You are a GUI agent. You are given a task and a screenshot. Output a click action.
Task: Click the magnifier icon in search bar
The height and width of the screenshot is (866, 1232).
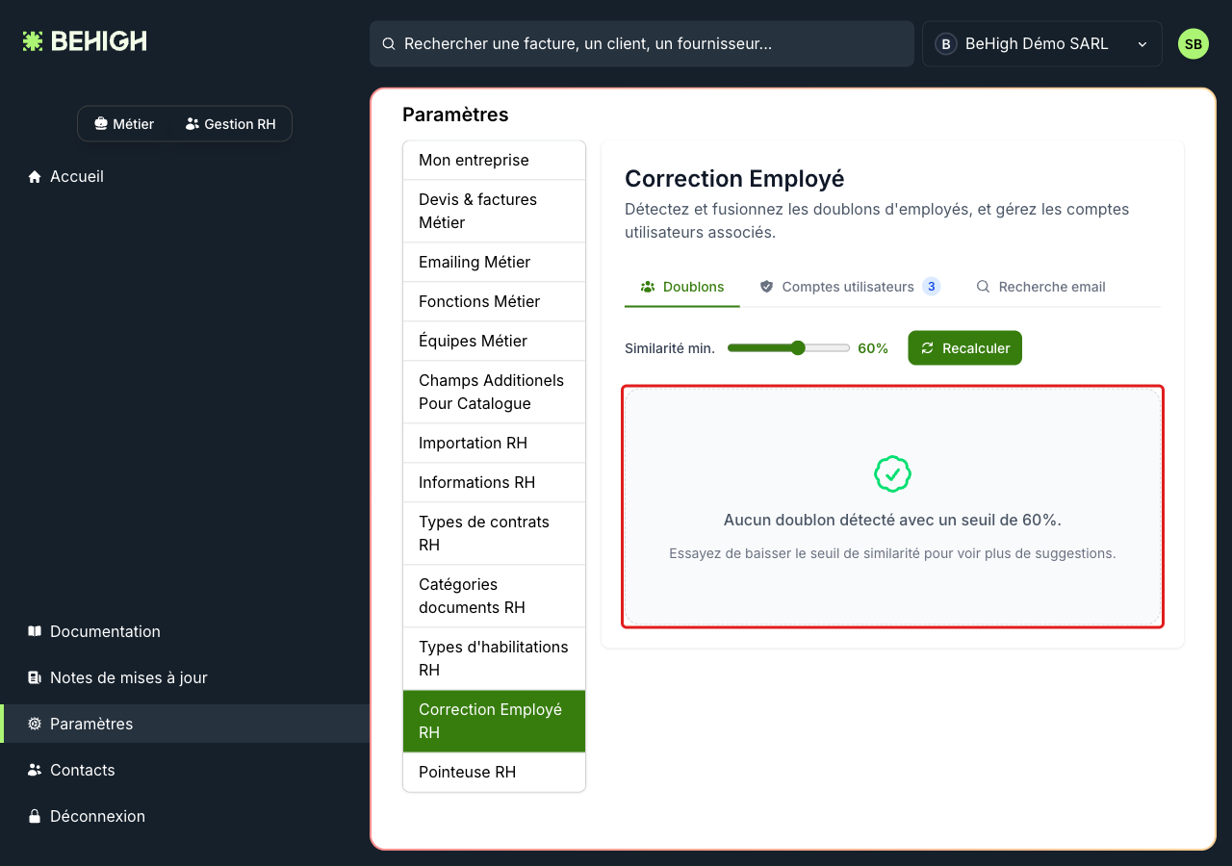tap(389, 44)
